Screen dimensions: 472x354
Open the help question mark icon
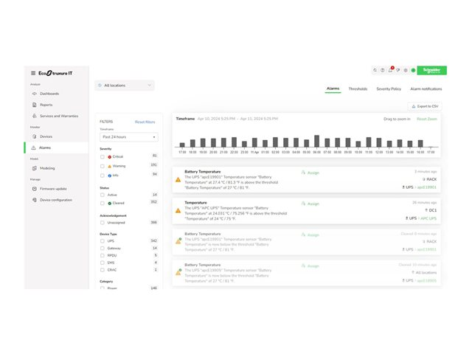(382, 70)
